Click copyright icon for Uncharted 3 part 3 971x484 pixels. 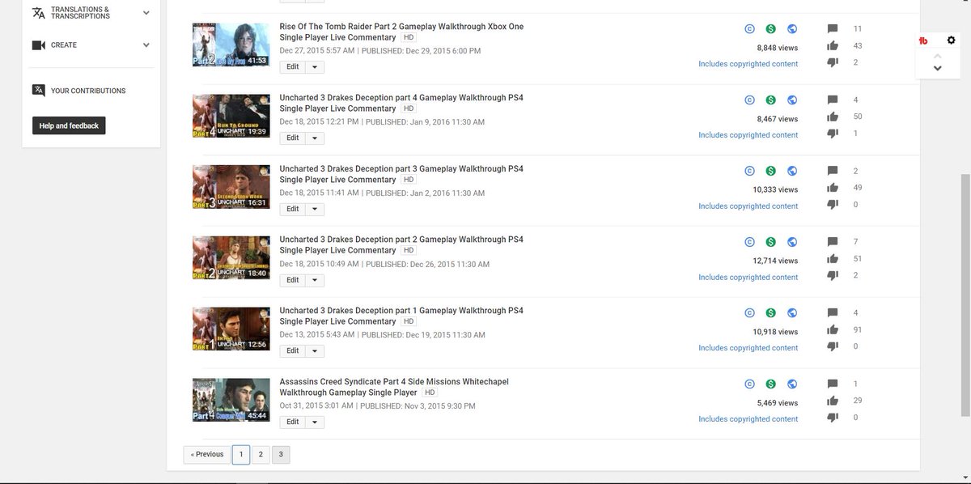pos(750,171)
